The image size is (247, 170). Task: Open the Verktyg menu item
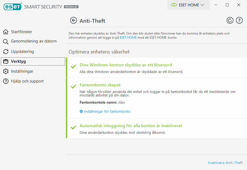[x=18, y=61]
